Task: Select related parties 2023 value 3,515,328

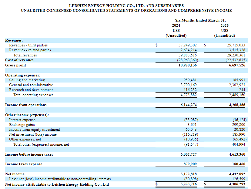Action: (237, 50)
